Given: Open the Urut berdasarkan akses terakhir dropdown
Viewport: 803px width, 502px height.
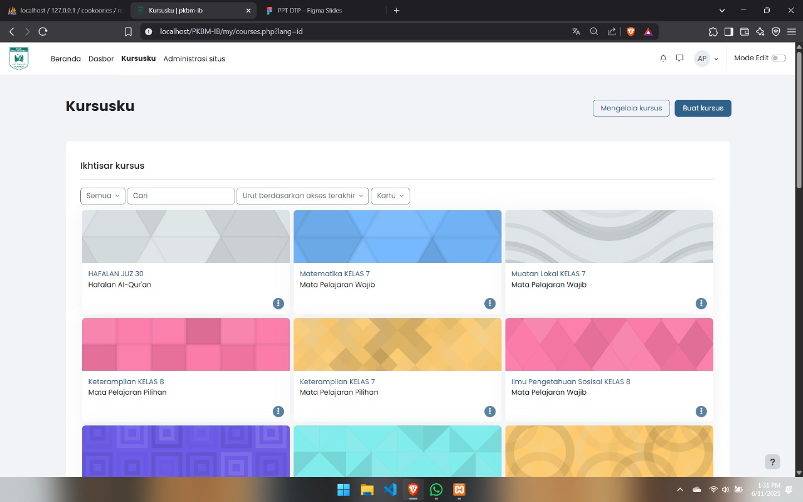Looking at the screenshot, I should point(302,195).
